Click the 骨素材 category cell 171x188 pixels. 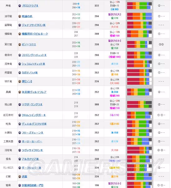tap(8, 55)
